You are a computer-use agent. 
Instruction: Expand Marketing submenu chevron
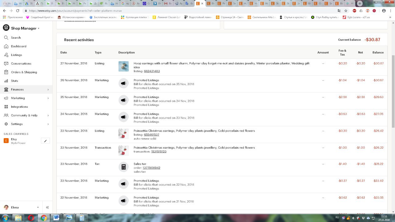coord(48,98)
